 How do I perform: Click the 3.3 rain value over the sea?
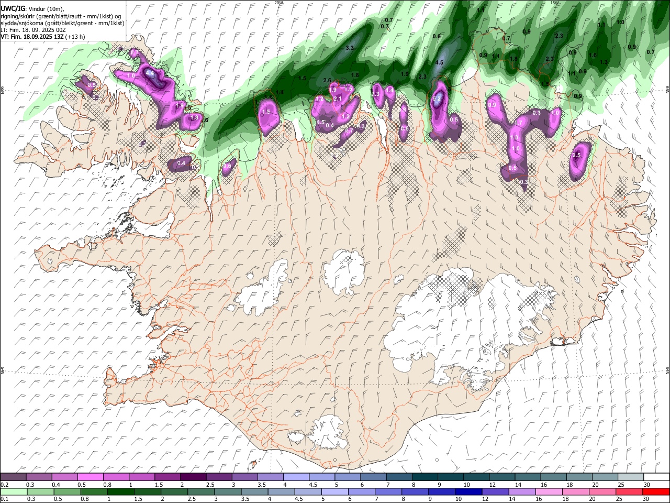pos(350,48)
